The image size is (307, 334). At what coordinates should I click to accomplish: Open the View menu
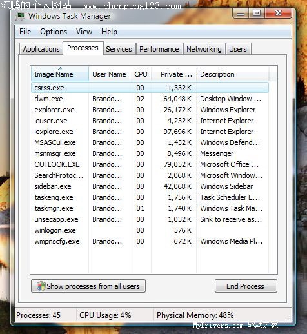click(x=84, y=32)
